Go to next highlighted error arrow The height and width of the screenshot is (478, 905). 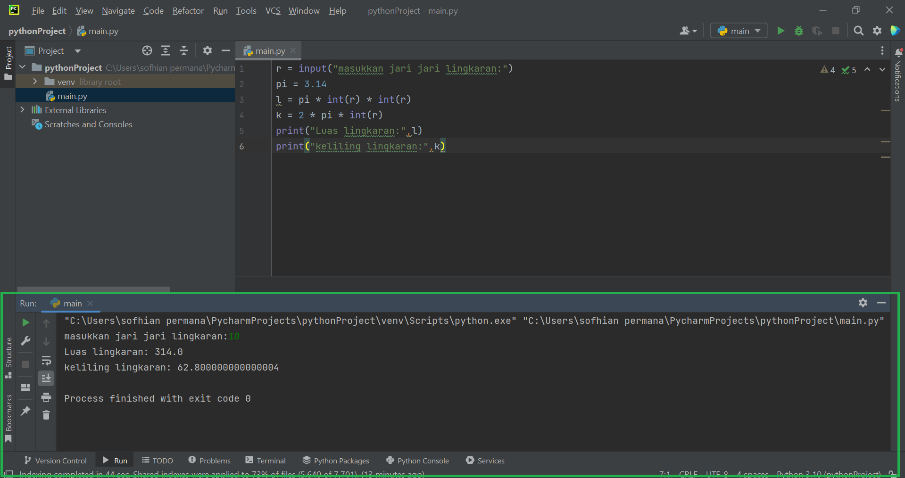coord(882,69)
